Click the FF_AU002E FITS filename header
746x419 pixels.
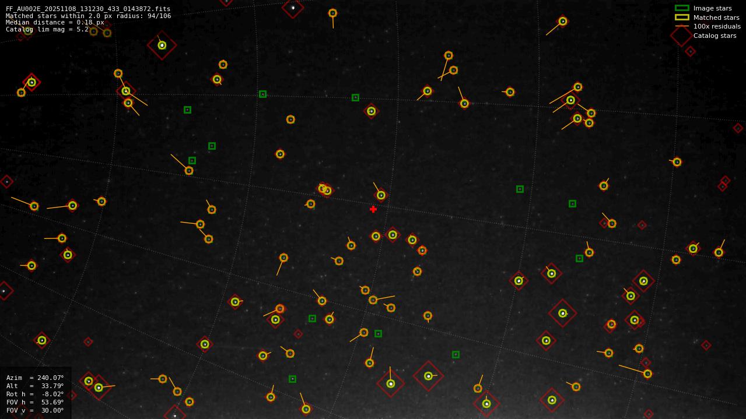point(88,9)
